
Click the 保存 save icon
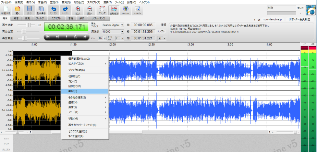click(29, 10)
